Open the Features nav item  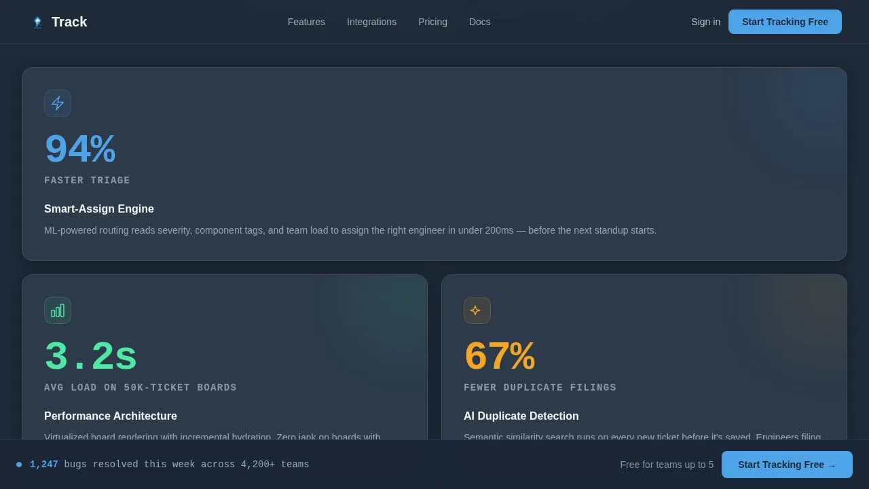[306, 22]
